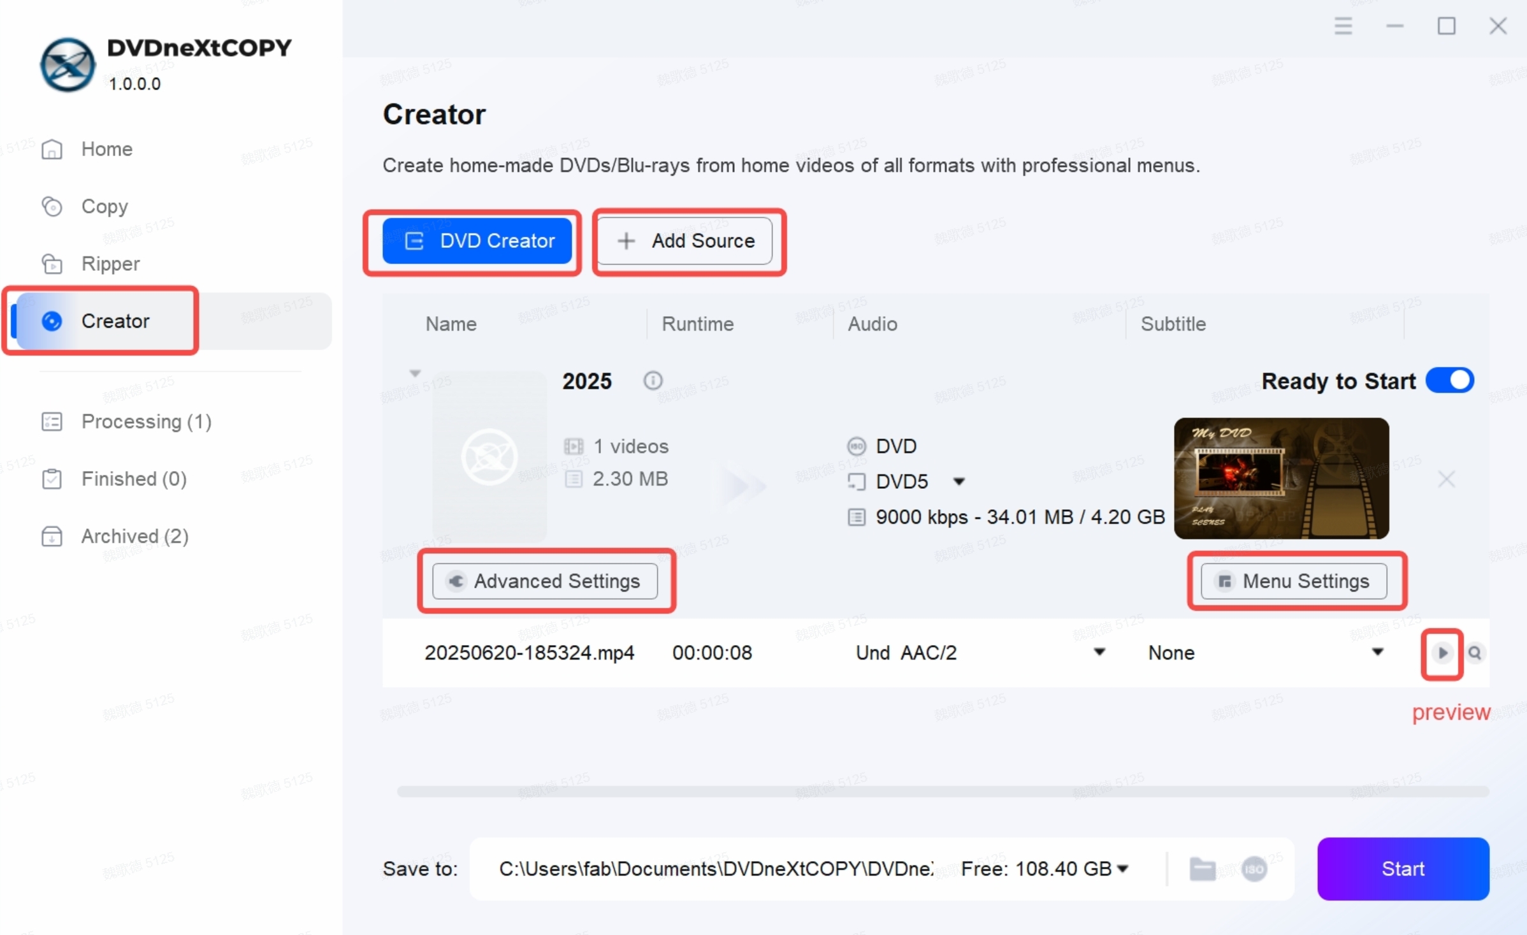Open the Save to path dropdown arrow
The width and height of the screenshot is (1527, 935).
1123,869
